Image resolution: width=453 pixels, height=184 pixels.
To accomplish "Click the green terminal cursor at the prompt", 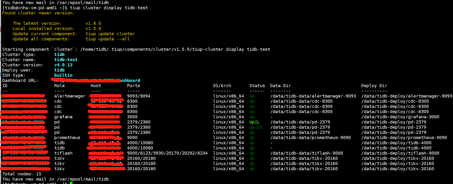I will (x=71, y=183).
